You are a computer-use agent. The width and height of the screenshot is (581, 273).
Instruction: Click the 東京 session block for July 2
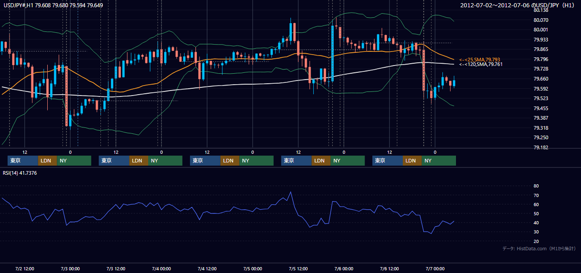[23, 161]
